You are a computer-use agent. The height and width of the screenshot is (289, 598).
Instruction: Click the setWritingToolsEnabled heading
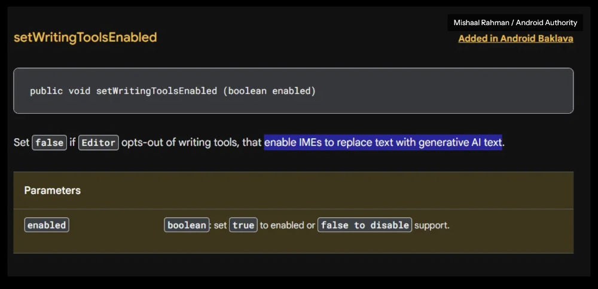(86, 38)
